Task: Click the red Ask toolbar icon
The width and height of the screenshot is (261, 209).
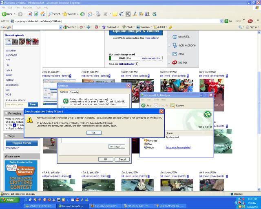Action: coord(250,21)
